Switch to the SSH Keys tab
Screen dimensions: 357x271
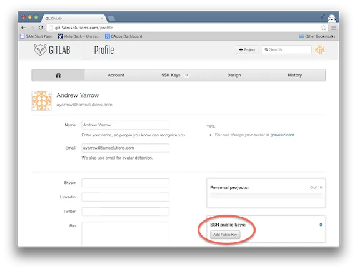coord(175,75)
